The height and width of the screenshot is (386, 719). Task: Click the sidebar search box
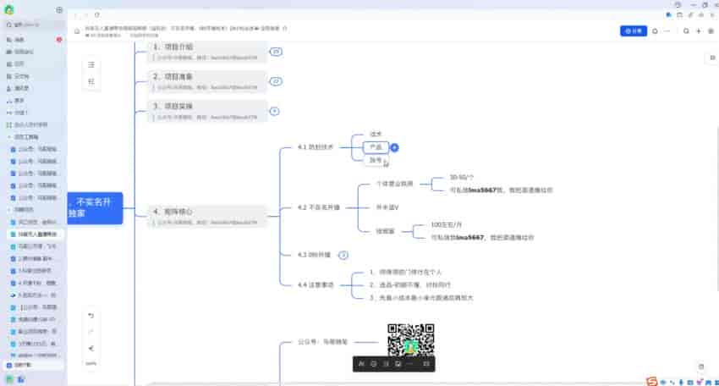30,25
